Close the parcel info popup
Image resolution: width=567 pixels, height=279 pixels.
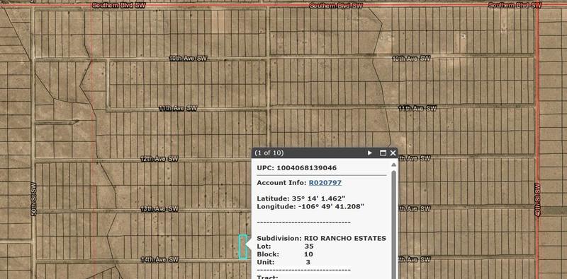coord(393,153)
